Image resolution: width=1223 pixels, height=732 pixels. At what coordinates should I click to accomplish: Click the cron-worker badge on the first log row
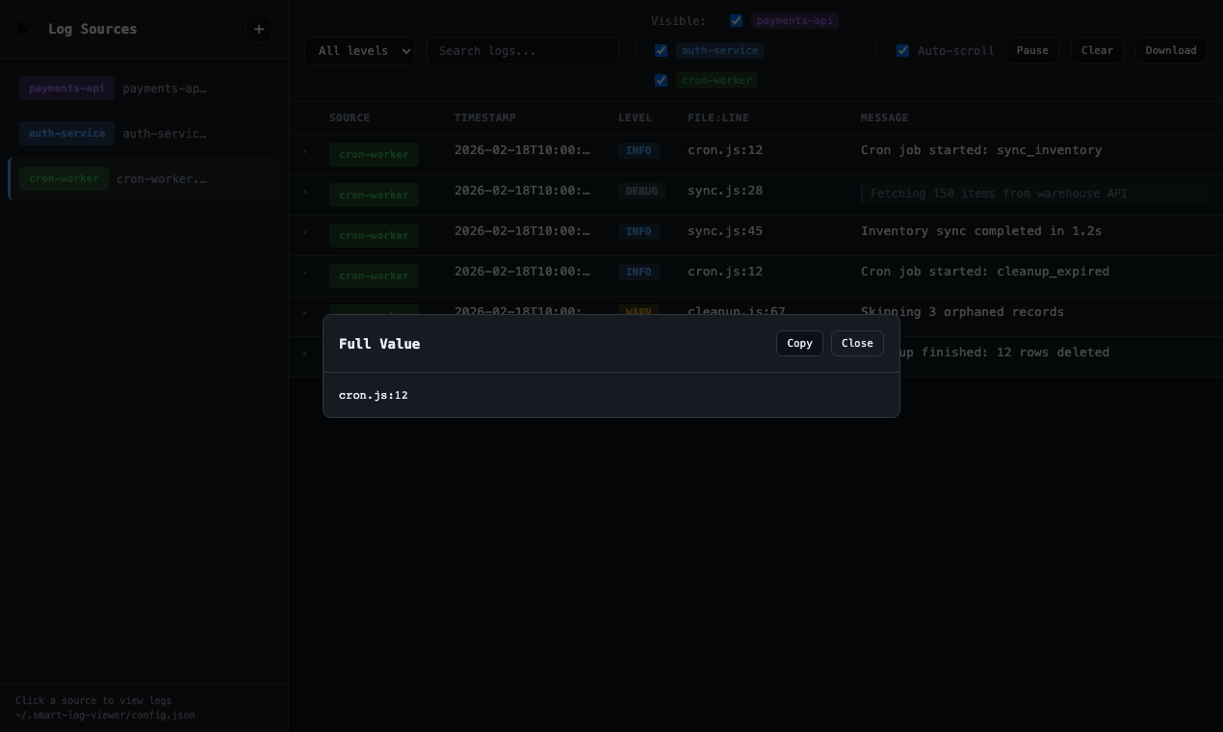click(374, 154)
